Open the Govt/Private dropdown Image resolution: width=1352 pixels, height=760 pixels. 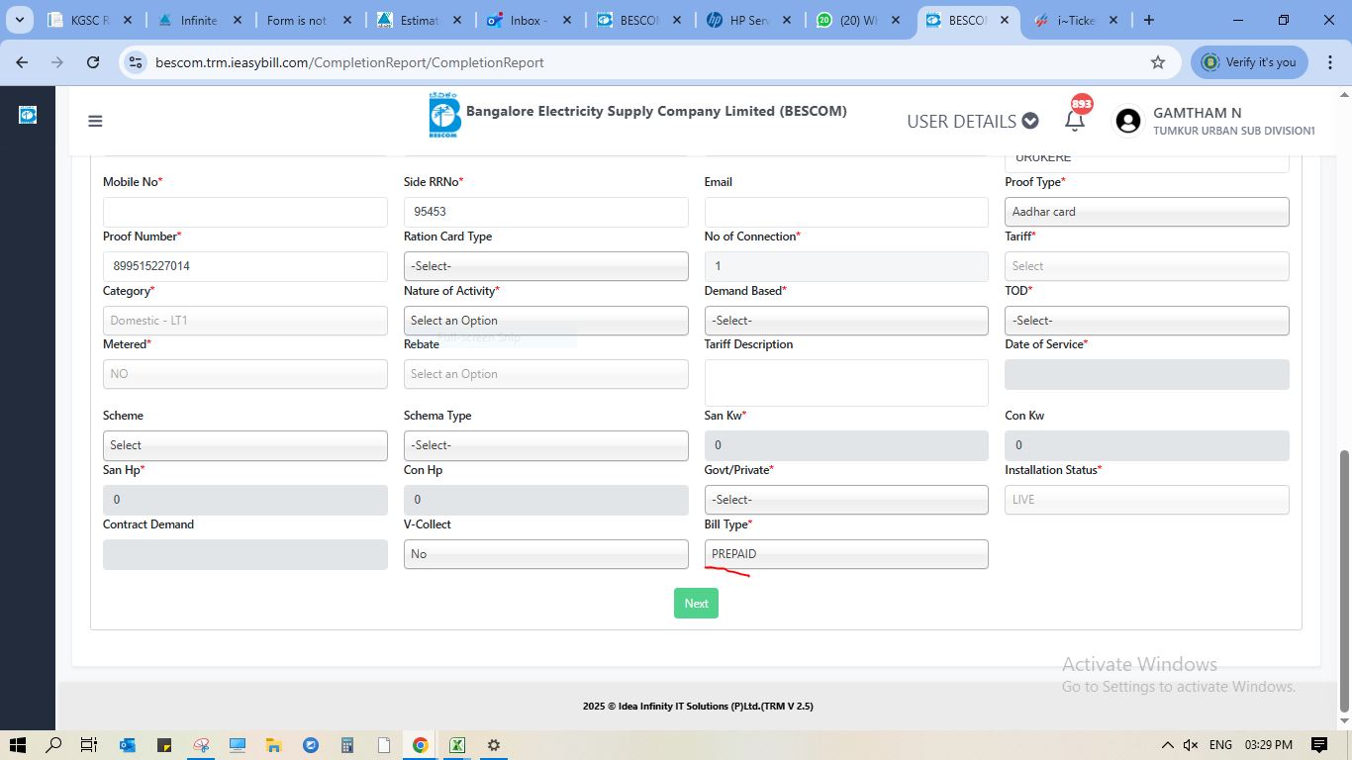[845, 500]
